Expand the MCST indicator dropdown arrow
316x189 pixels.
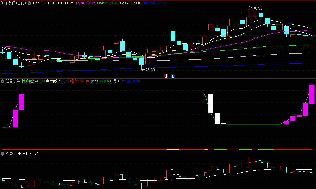(2, 154)
